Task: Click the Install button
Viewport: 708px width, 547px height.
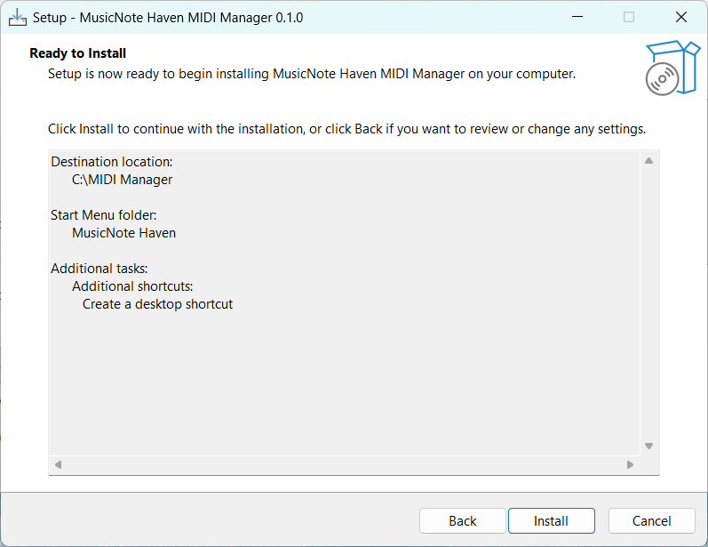Action: (x=552, y=521)
